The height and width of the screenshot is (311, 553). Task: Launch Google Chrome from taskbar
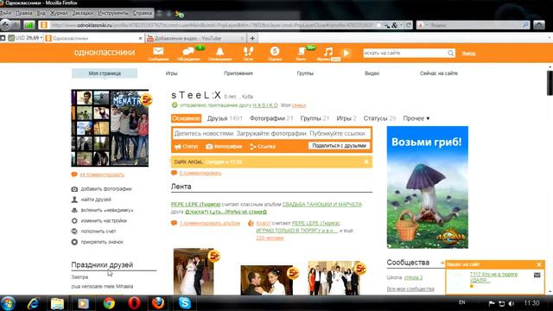click(x=109, y=303)
